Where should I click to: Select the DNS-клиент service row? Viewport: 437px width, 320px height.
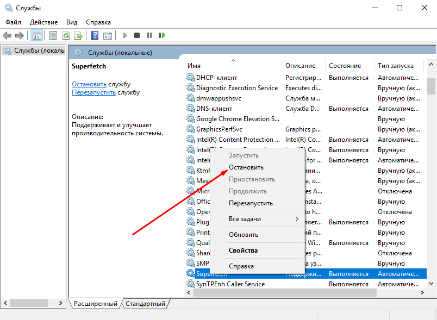click(x=305, y=108)
